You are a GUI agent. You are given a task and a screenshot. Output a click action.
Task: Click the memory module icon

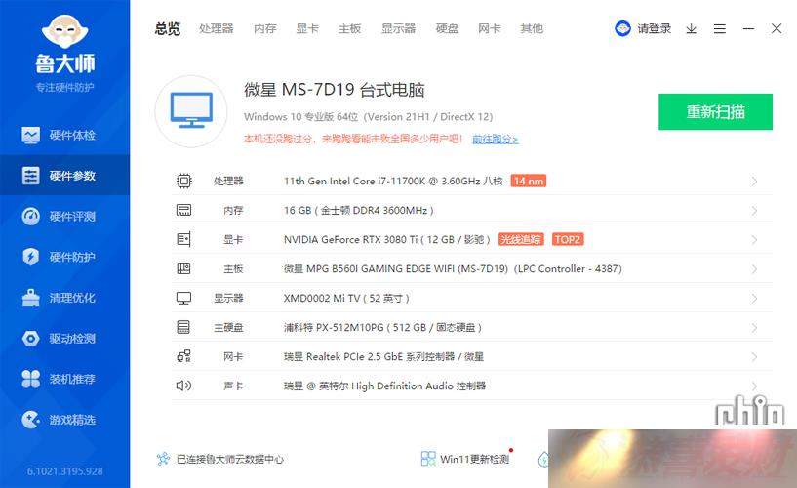click(x=184, y=210)
